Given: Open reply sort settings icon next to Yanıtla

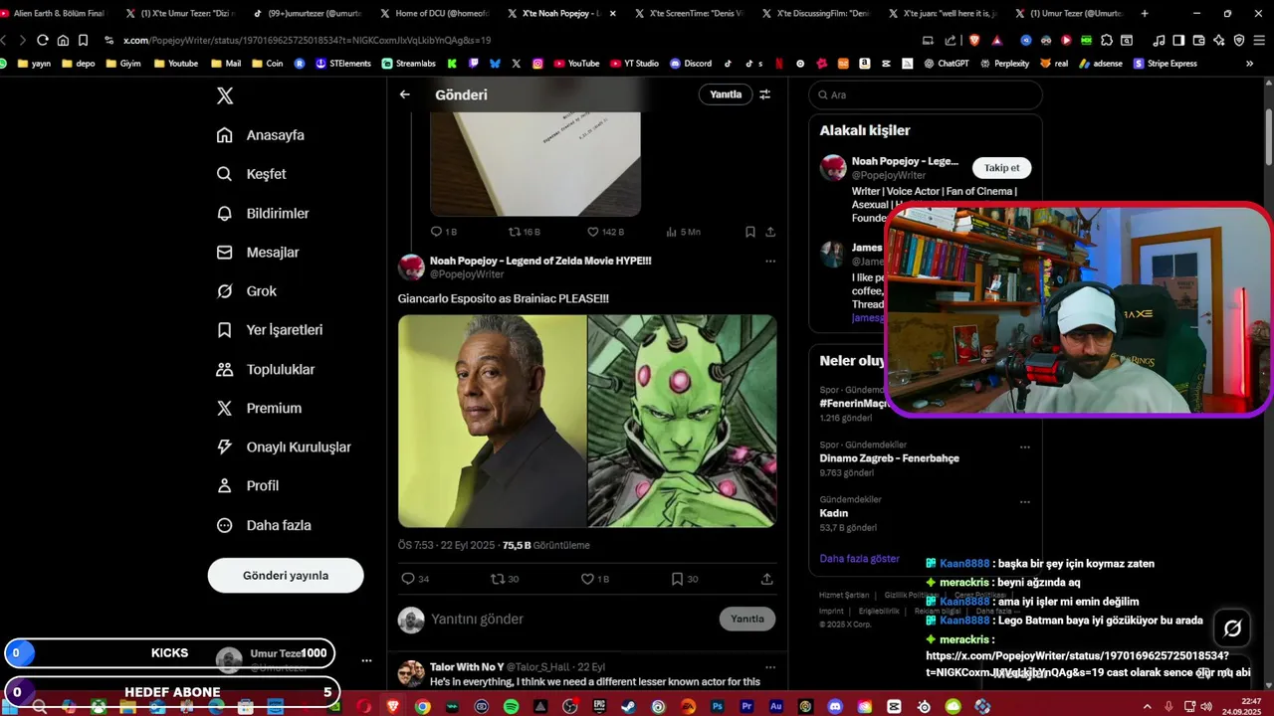Looking at the screenshot, I should coord(765,94).
